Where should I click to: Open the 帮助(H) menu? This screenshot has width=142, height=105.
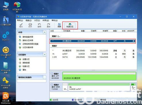pyautogui.click(x=55, y=20)
